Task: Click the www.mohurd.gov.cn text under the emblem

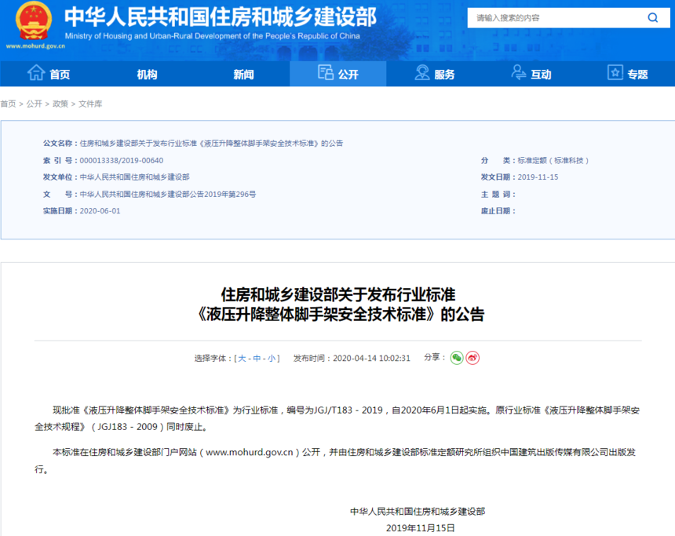Action: [x=35, y=46]
